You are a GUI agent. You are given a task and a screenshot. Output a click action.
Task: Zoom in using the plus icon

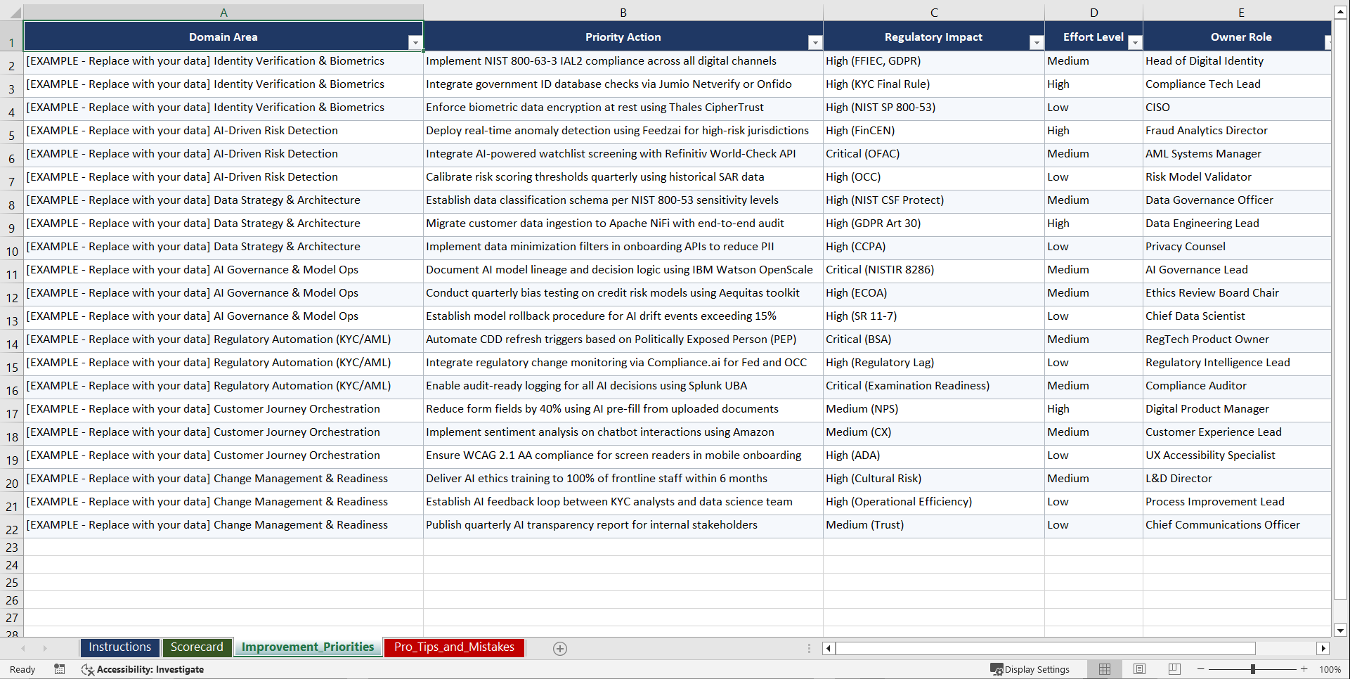click(1304, 669)
